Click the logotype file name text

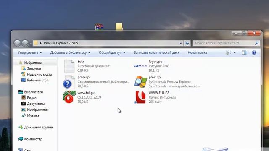[x=156, y=62]
